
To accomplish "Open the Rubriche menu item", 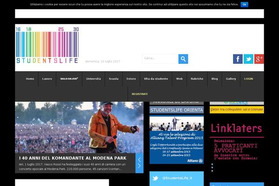I will coord(197,79).
